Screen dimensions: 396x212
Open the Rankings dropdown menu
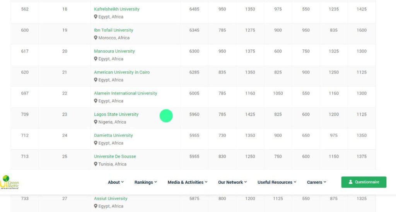(x=145, y=182)
